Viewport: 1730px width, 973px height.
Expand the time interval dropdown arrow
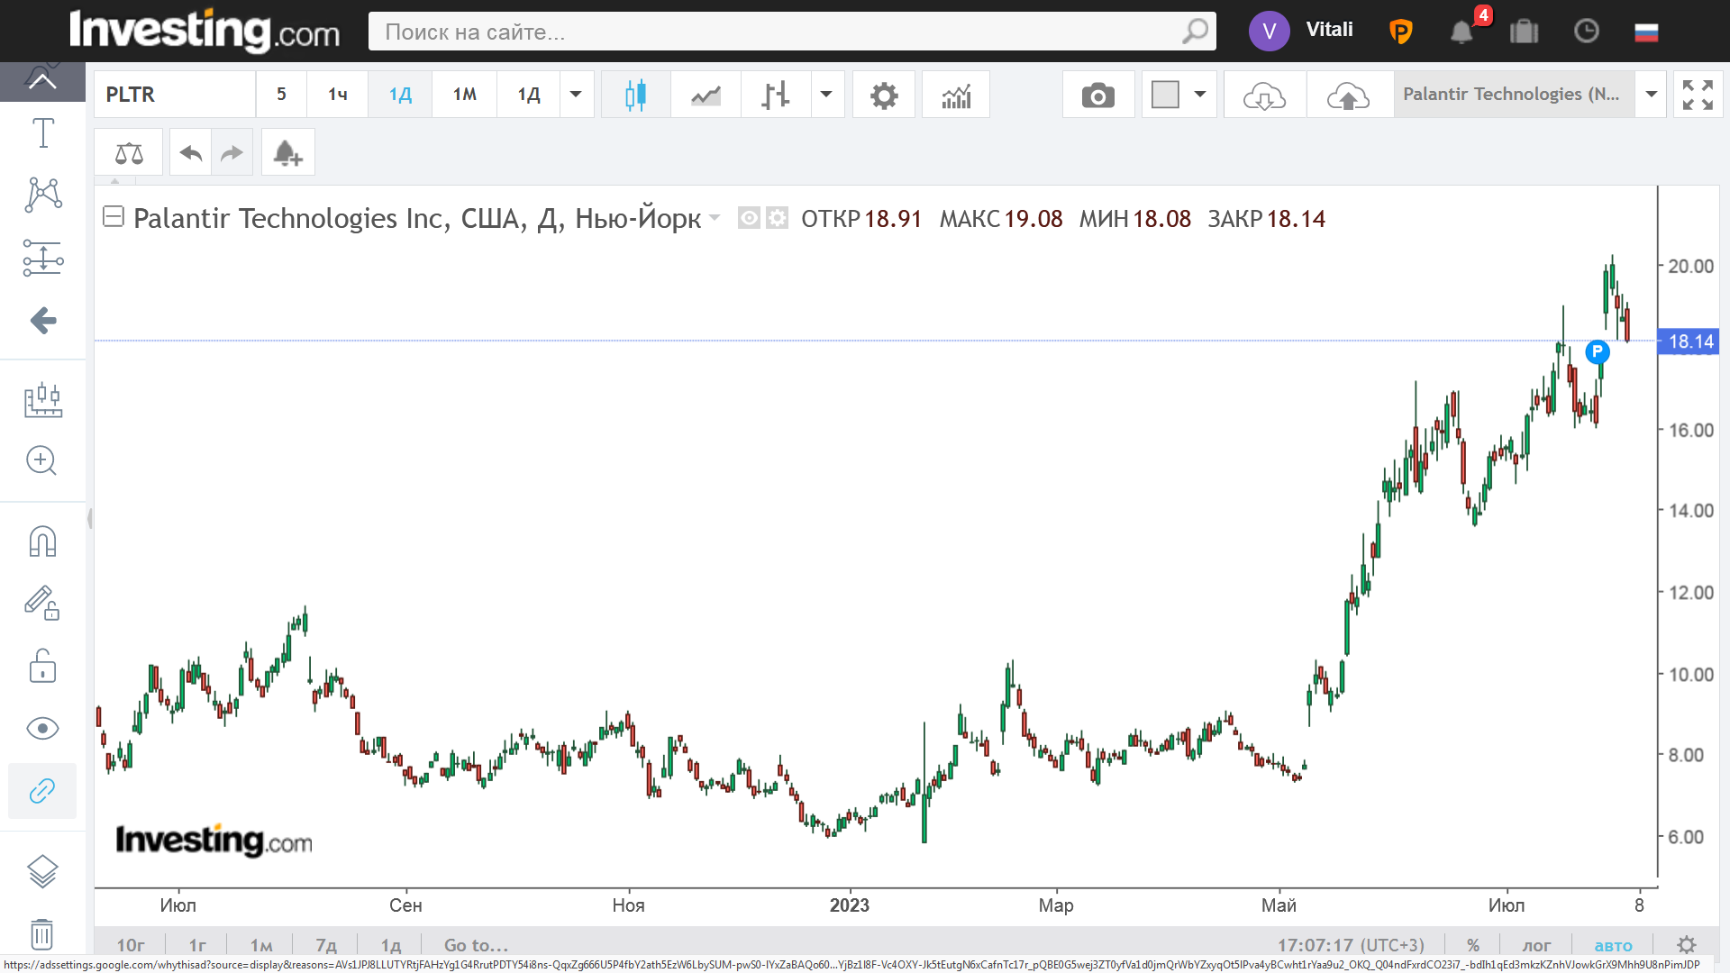[x=576, y=95]
